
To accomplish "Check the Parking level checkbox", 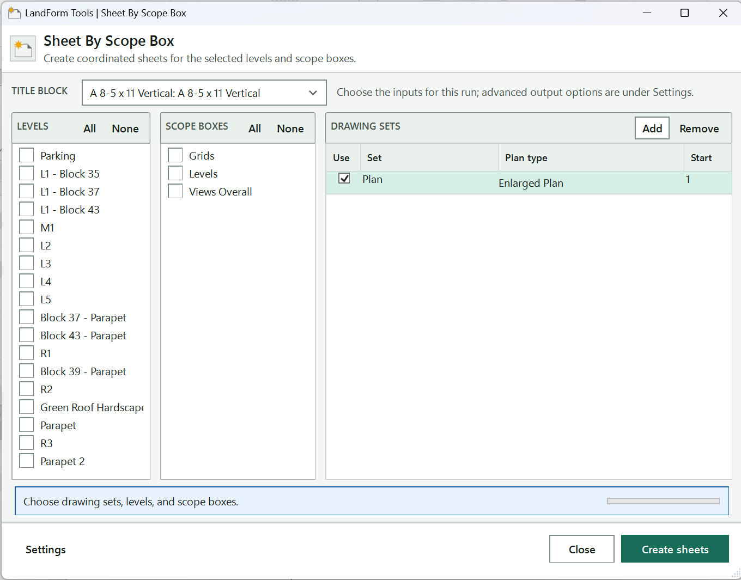I will tap(27, 155).
